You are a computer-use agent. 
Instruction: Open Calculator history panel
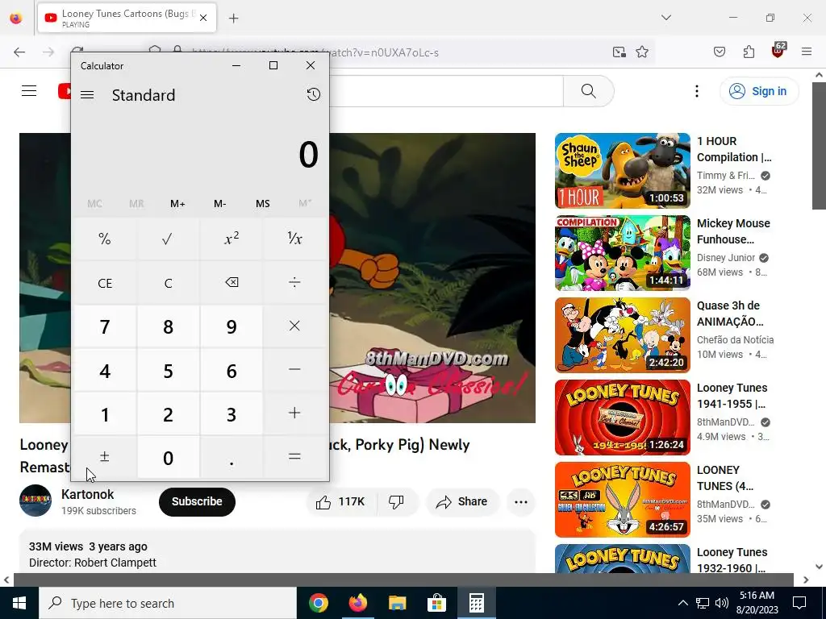pyautogui.click(x=314, y=94)
